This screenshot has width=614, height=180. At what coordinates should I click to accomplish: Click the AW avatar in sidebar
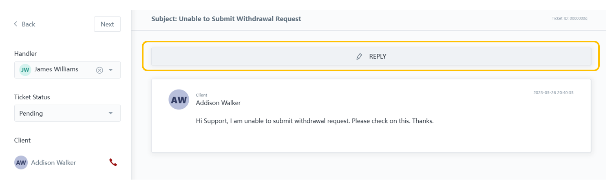pos(21,162)
